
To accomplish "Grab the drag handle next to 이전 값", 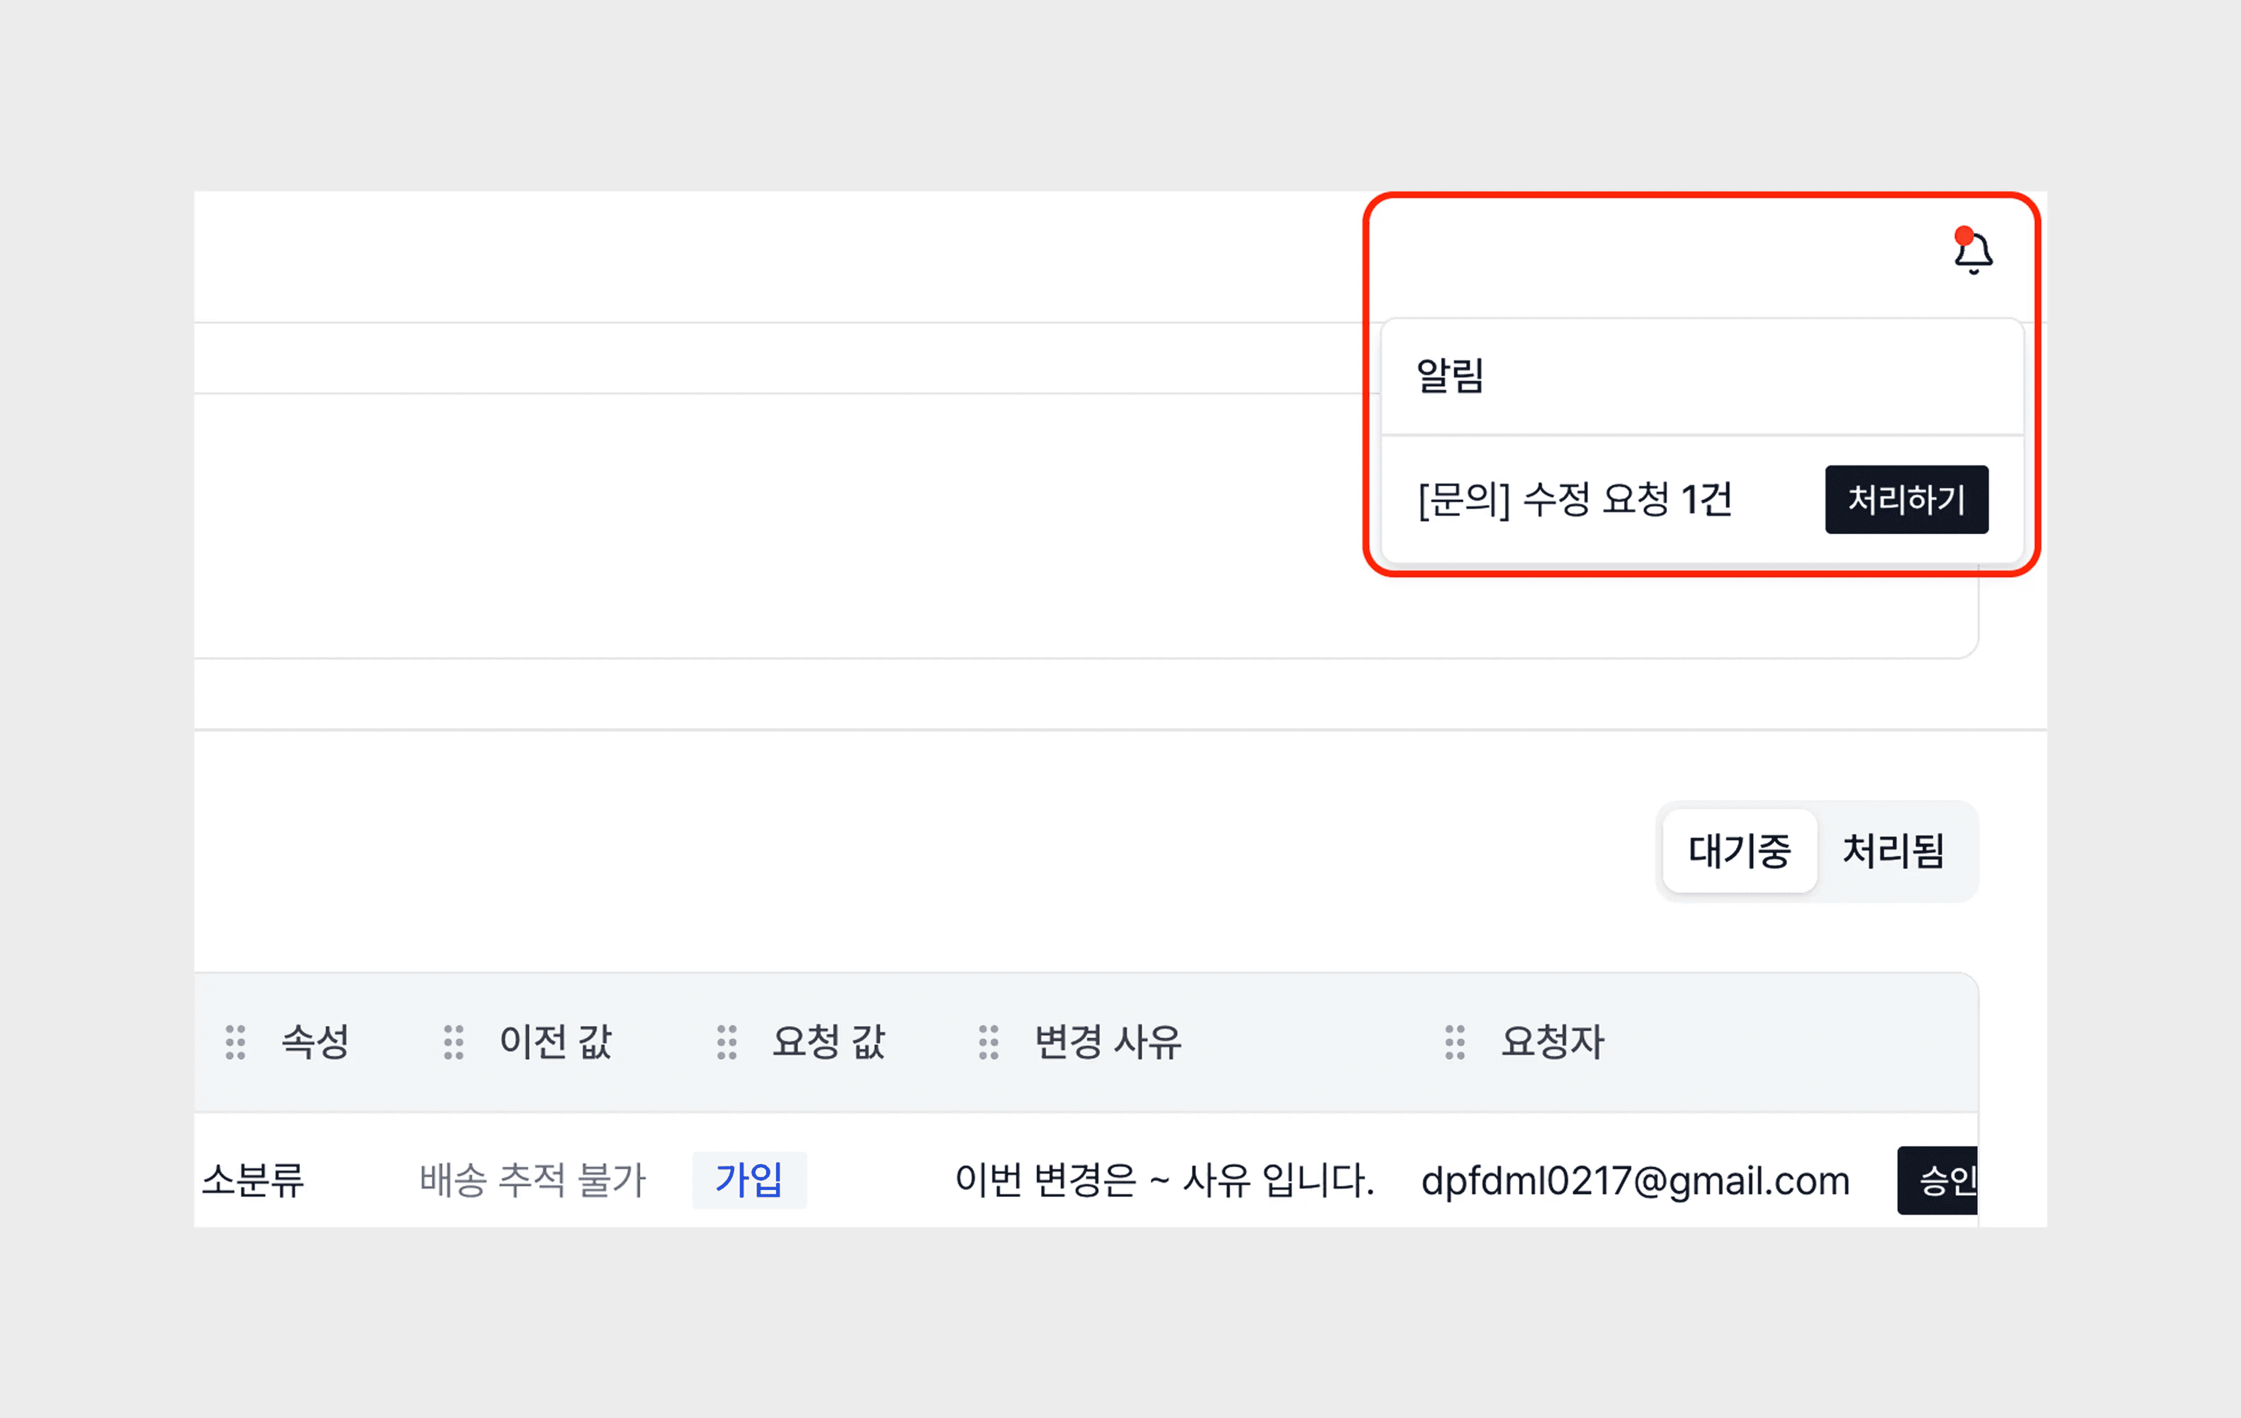I will [x=453, y=1042].
